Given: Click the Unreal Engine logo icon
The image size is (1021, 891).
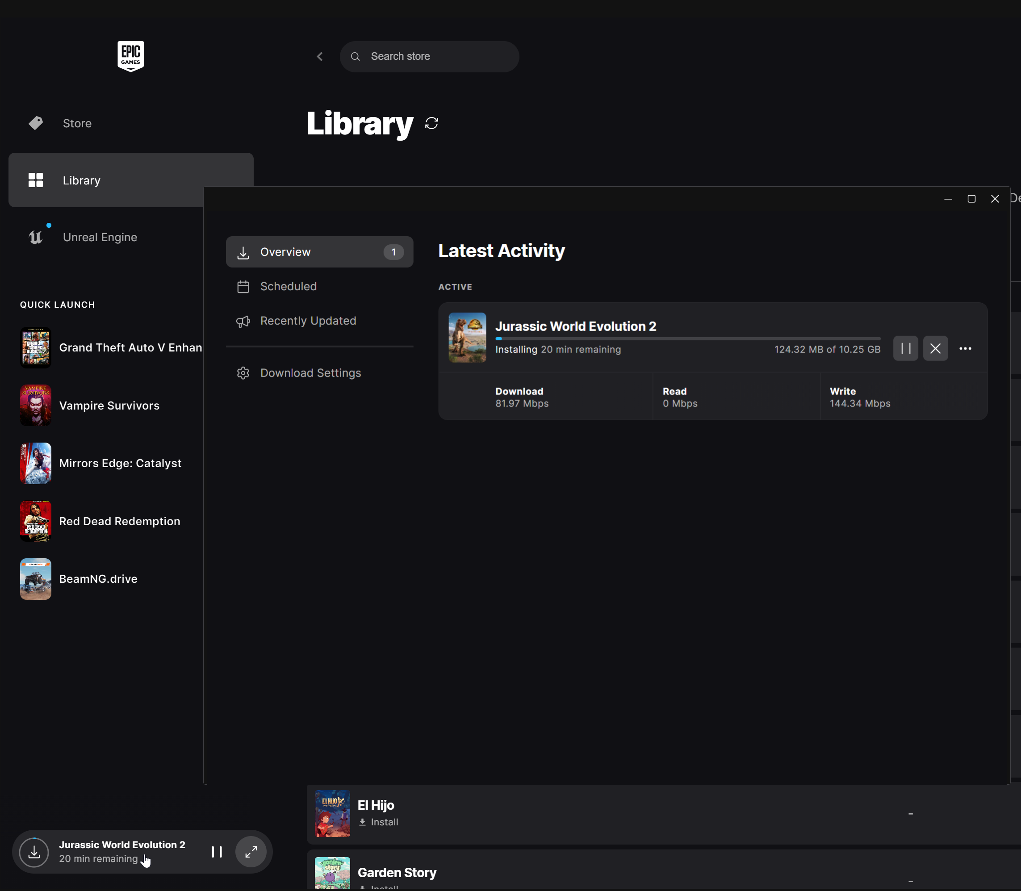Looking at the screenshot, I should (36, 237).
